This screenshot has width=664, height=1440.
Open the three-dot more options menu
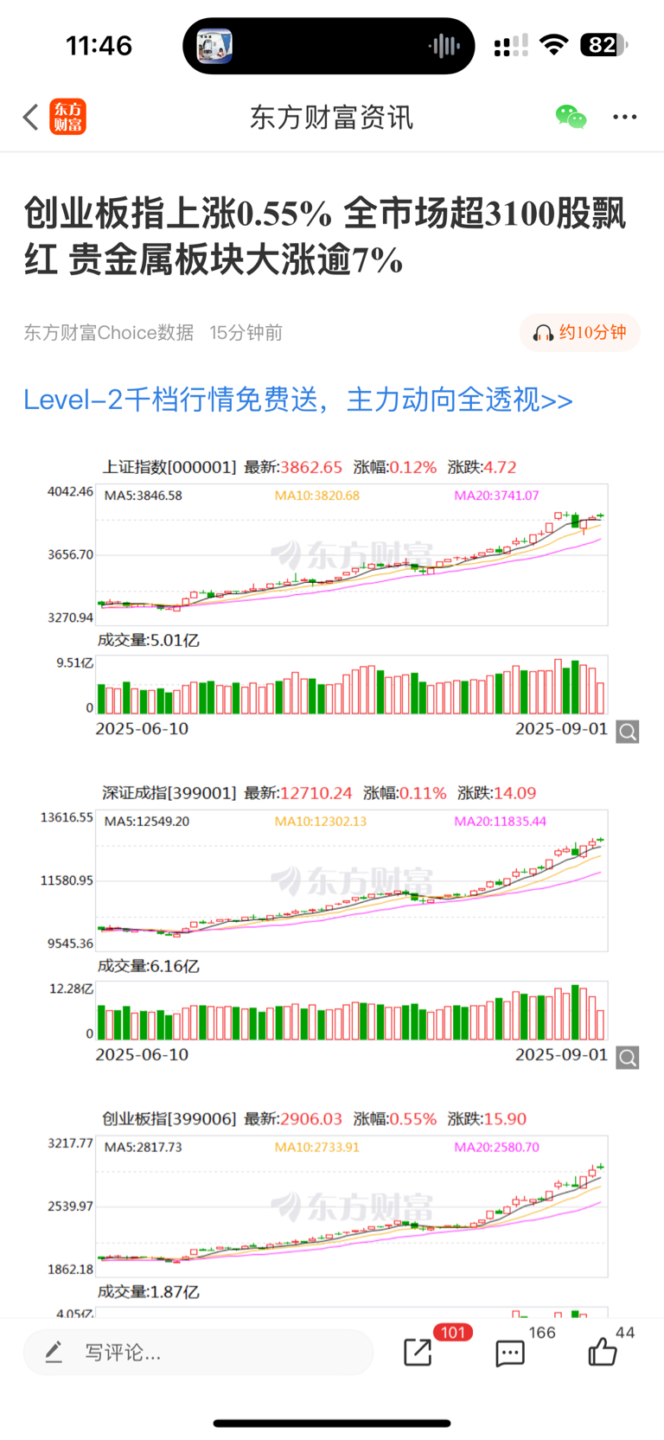(x=625, y=117)
